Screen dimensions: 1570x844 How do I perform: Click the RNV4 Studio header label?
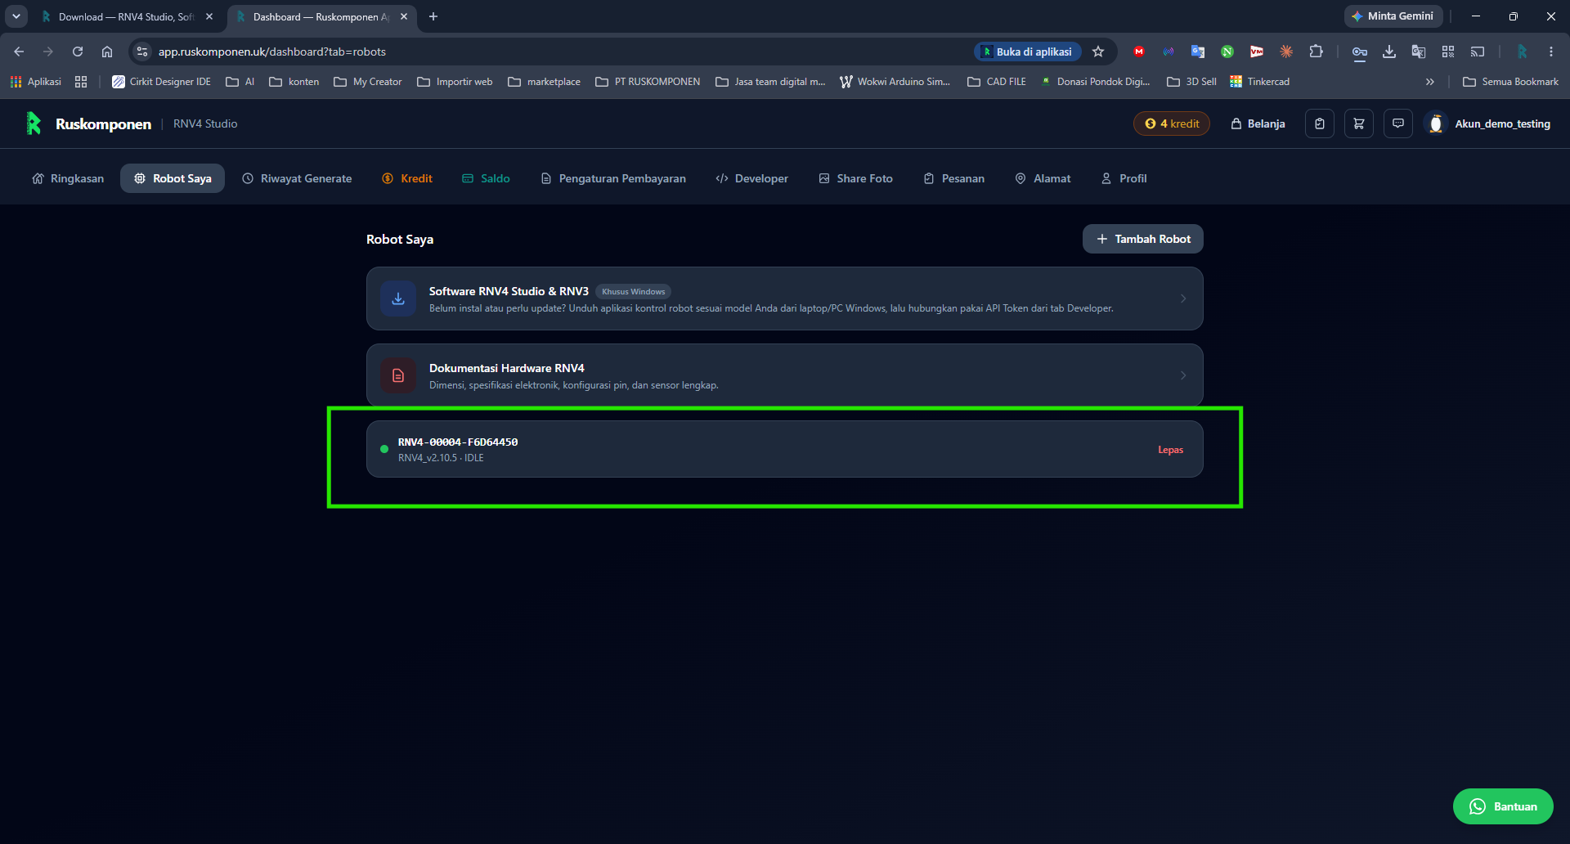pos(205,123)
